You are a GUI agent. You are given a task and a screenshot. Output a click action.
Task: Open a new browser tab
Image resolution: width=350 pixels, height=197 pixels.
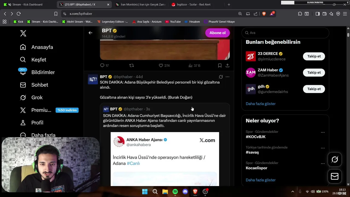click(229, 4)
